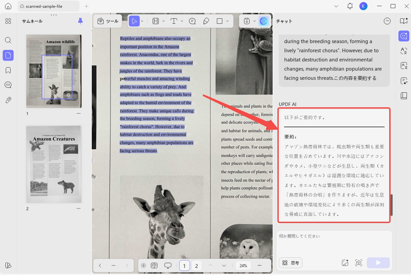Open the attachments paperclip panel
The width and height of the screenshot is (411, 275).
8,100
